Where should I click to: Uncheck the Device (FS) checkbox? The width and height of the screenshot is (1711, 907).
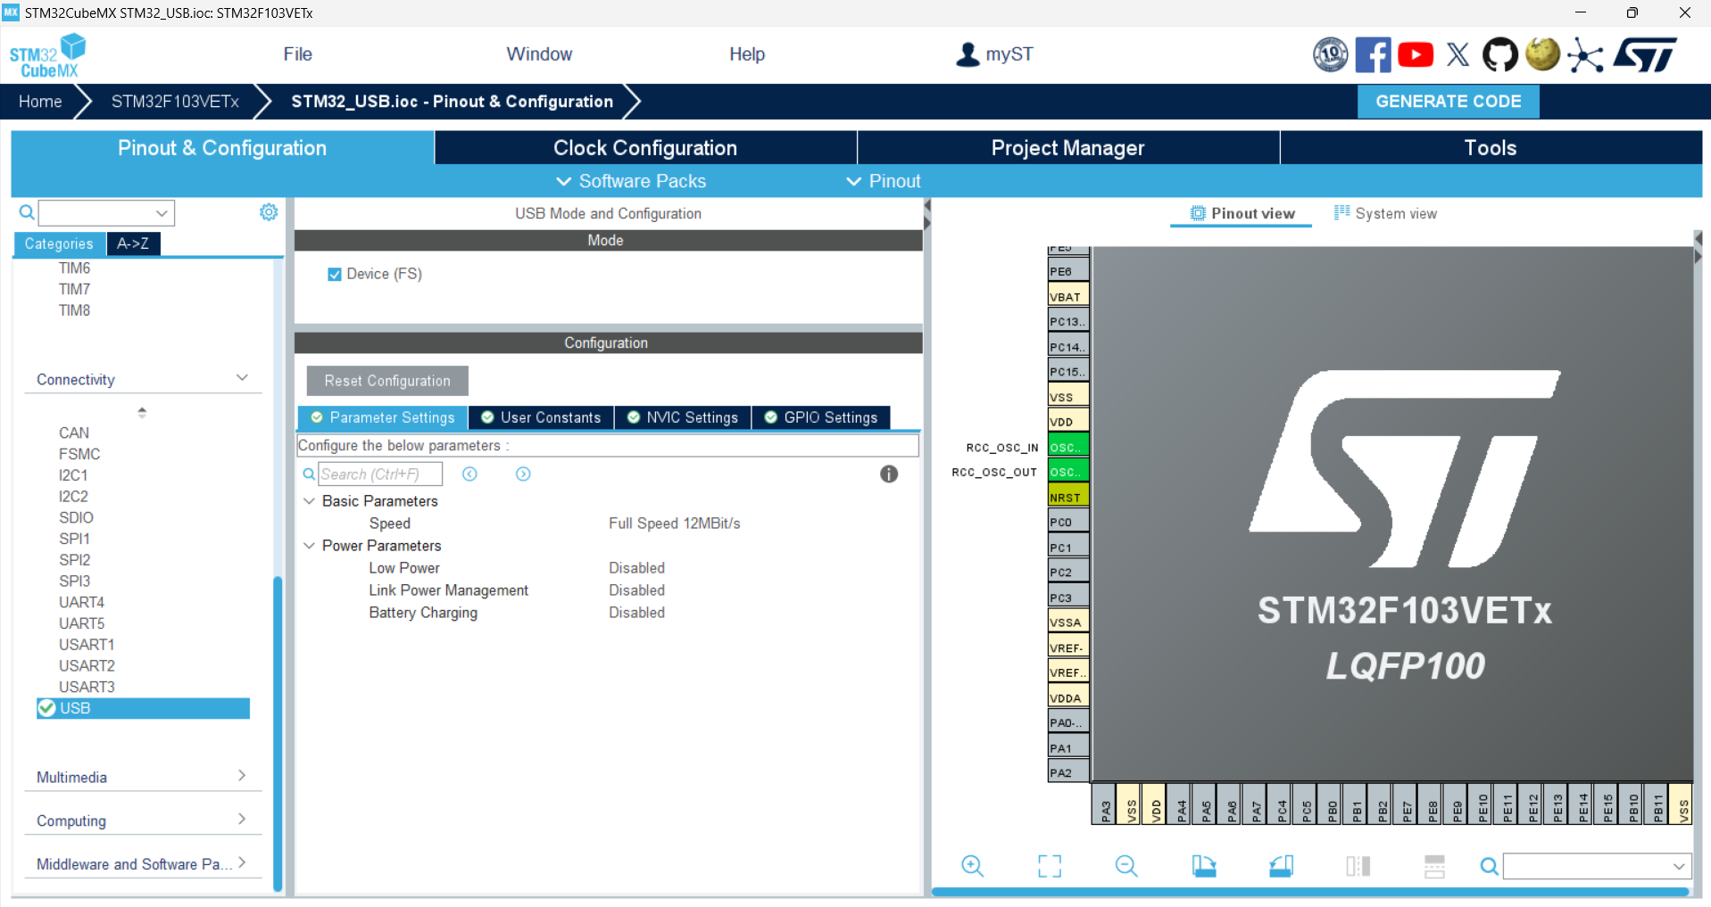pyautogui.click(x=335, y=275)
